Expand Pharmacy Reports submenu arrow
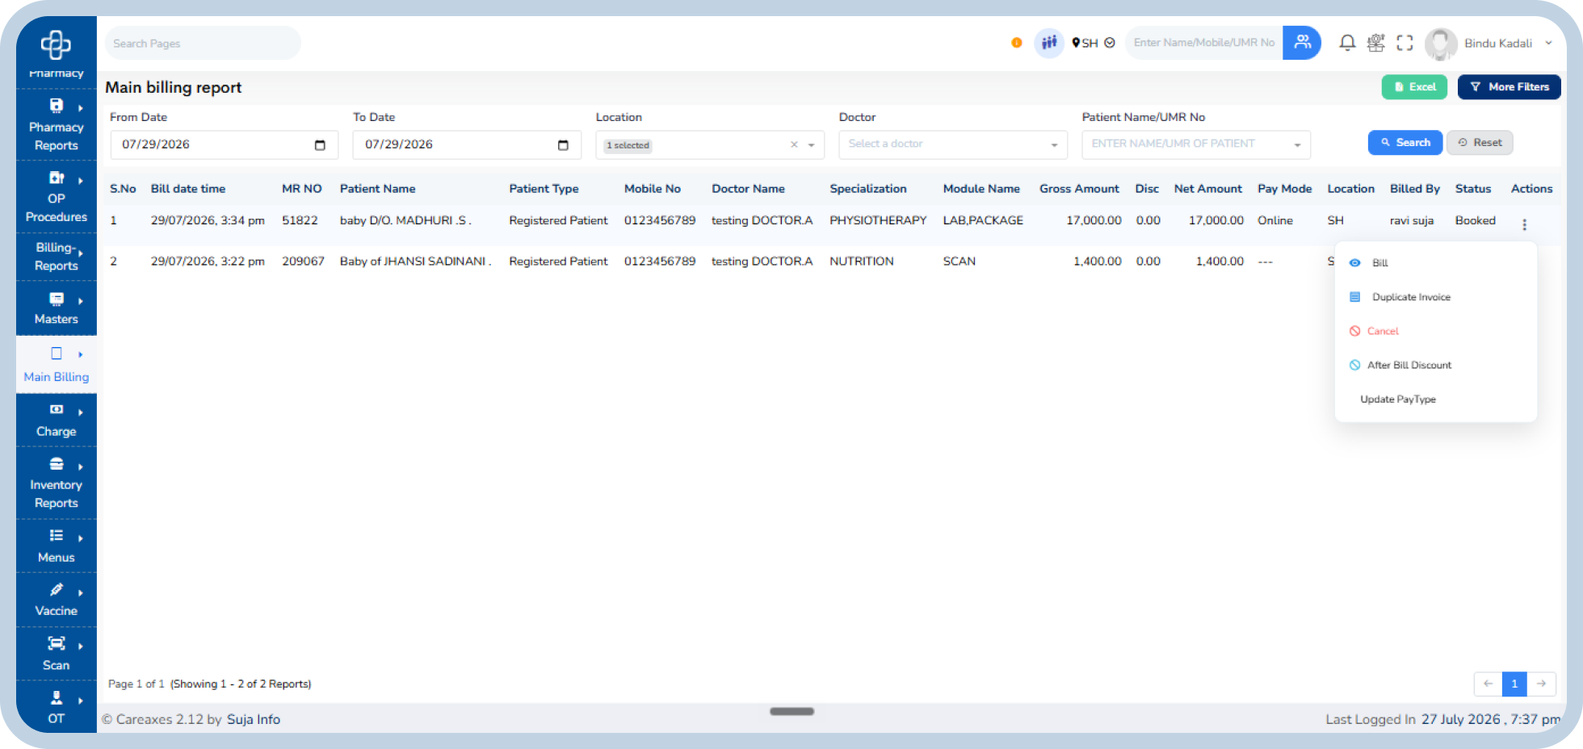The height and width of the screenshot is (749, 1583). point(81,108)
